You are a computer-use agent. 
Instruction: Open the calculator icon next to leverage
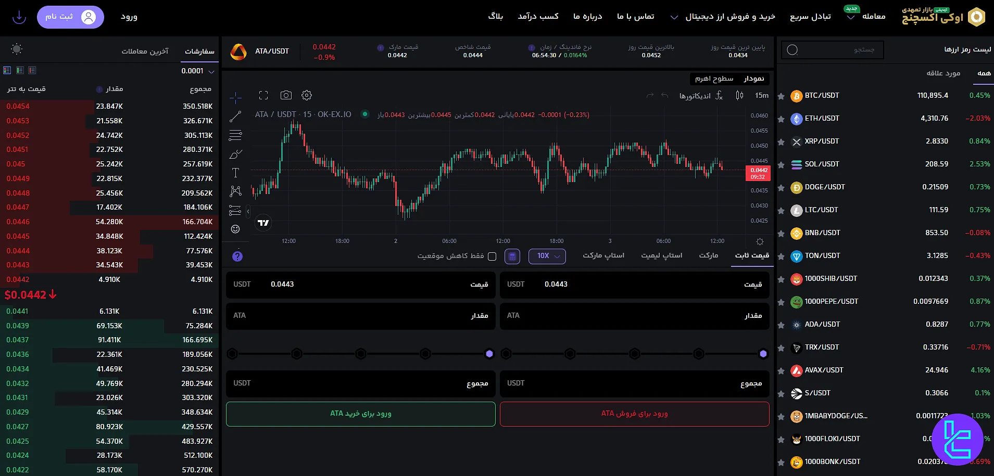click(512, 256)
